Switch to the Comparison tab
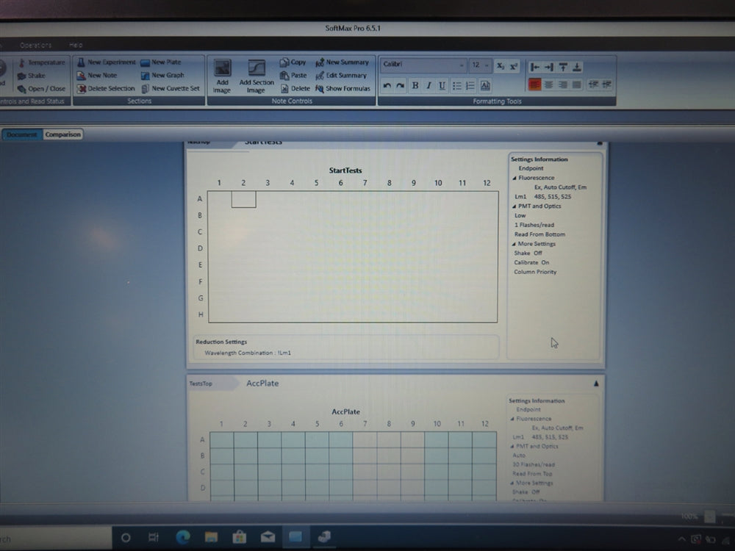735x551 pixels. [62, 134]
